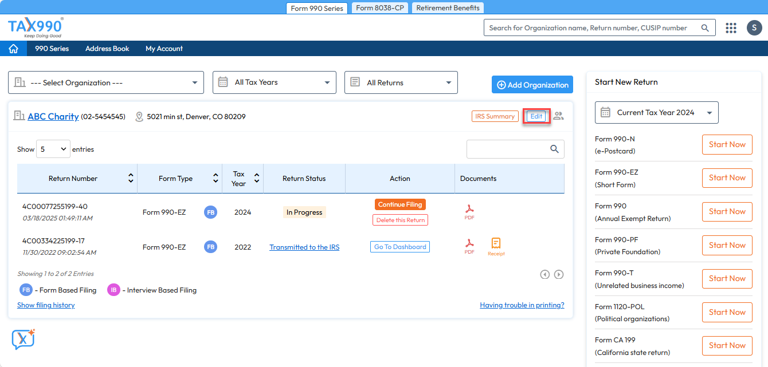The height and width of the screenshot is (367, 768).
Task: Switch to Form 8038-CP tab
Action: [x=379, y=8]
